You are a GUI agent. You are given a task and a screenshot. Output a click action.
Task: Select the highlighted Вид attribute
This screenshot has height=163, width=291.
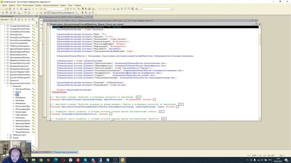click(x=17, y=95)
